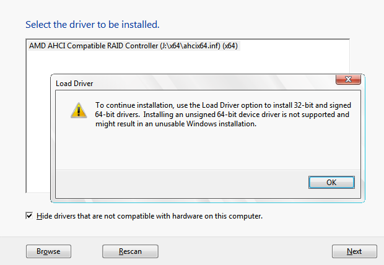Screen dimensions: 384x265
Task: Click 'To continue installation' first message line
Action: [x=222, y=105]
